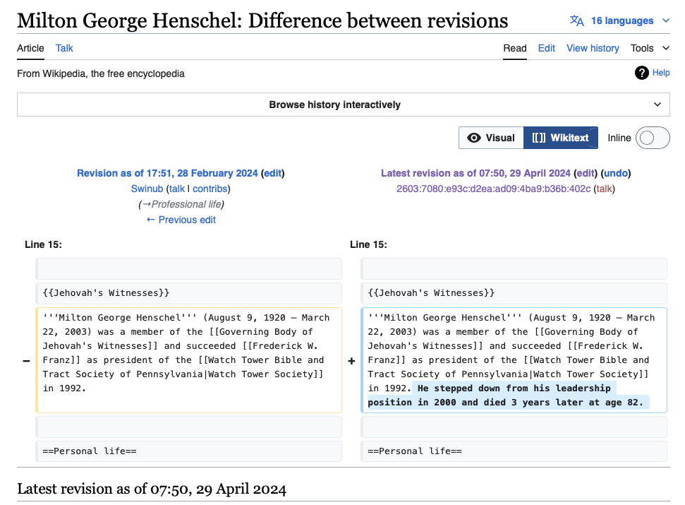
Task: Switch to the Talk tab
Action: (x=64, y=48)
